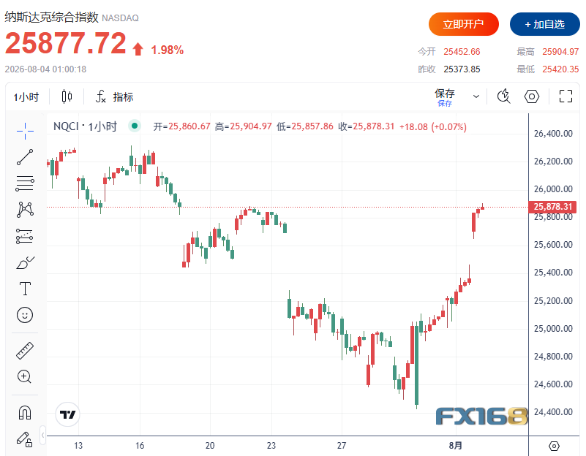This screenshot has height=456, width=586.
Task: Open the 指标 indicators menu
Action: pos(115,97)
